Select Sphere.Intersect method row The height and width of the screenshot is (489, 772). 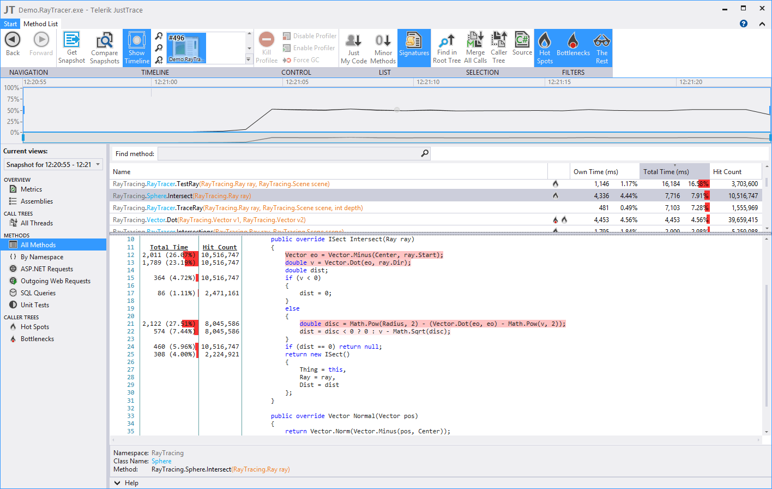436,196
